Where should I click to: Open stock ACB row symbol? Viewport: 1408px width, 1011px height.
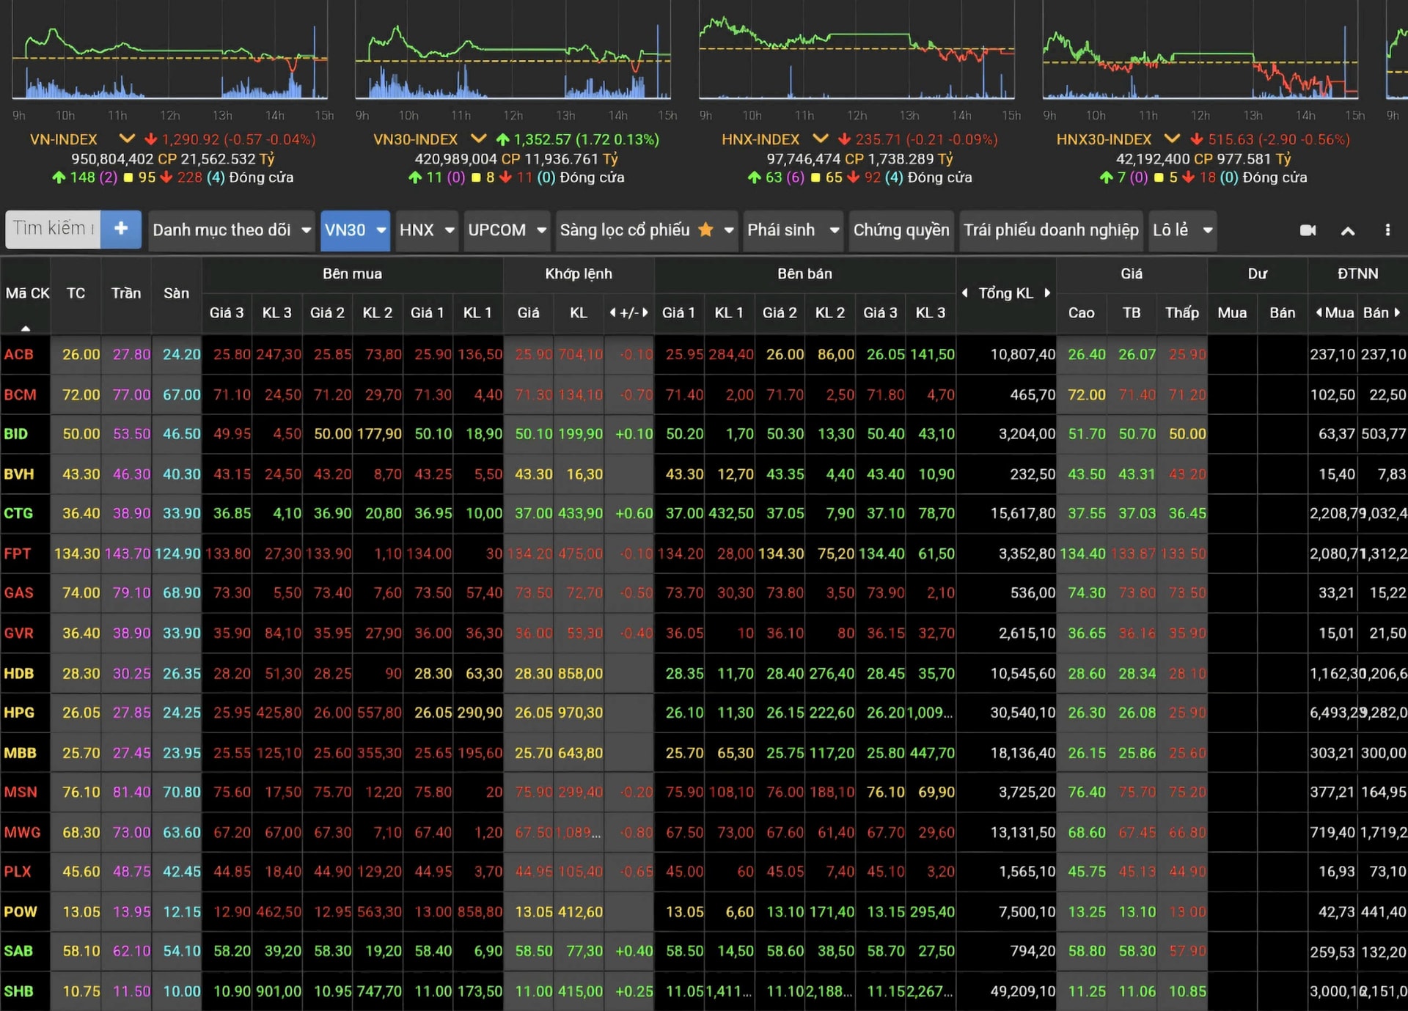19,354
